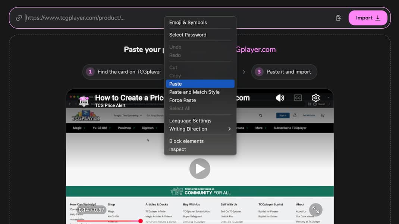The width and height of the screenshot is (399, 224).
Task: Play the tutorial video
Action: pos(200,169)
